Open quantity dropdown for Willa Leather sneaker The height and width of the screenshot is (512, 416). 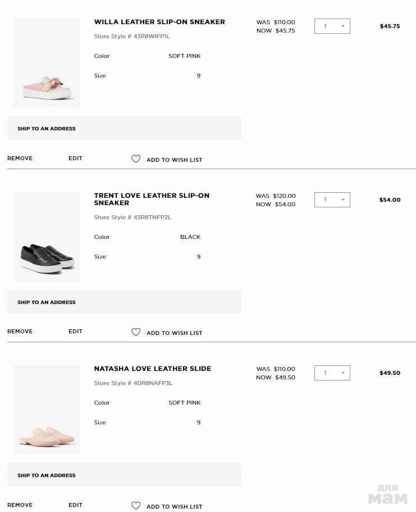[332, 26]
